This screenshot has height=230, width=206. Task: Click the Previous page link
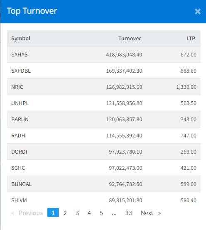click(x=27, y=213)
